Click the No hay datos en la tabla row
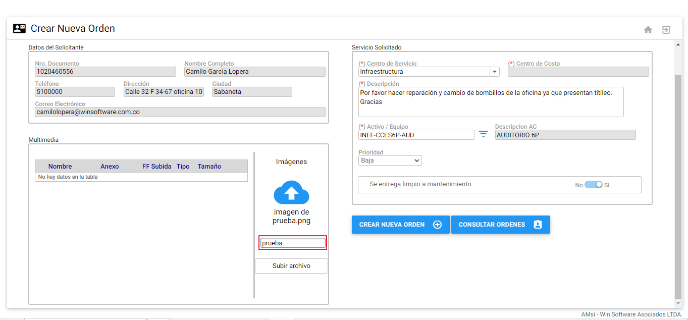688x320 pixels. click(141, 177)
